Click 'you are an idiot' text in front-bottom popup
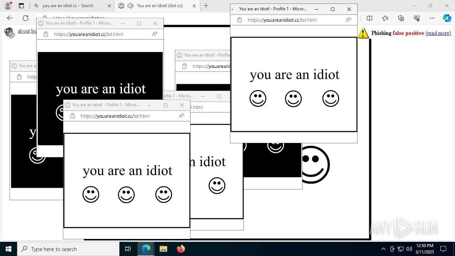This screenshot has height=256, width=455. [128, 171]
